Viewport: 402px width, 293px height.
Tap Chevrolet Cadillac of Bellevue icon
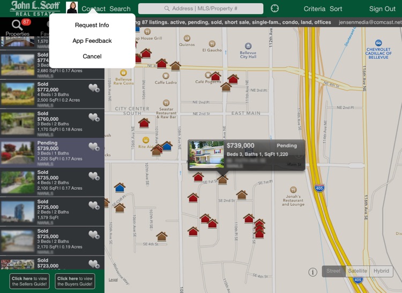tap(378, 43)
